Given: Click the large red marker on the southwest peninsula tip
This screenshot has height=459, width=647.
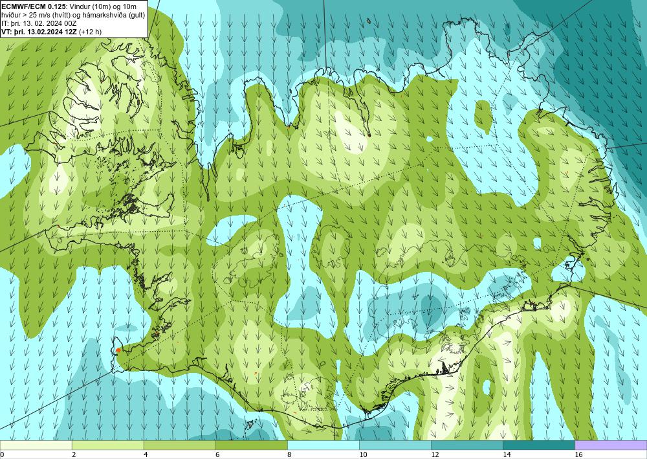Looking at the screenshot, I should 118,350.
